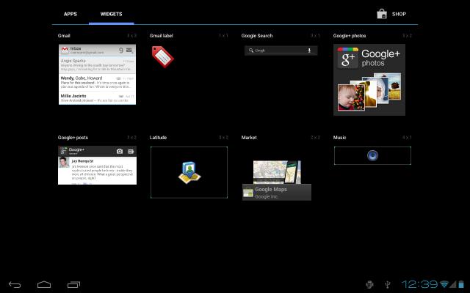Select the WIDGETS tab

[111, 14]
